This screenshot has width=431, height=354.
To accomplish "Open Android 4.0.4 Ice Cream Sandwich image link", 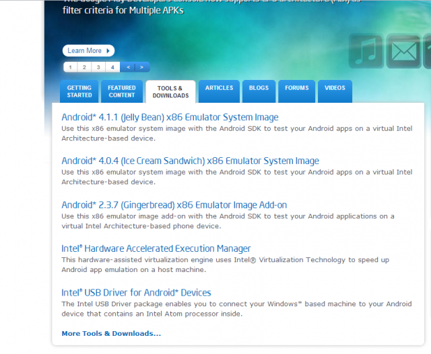I will click(190, 161).
